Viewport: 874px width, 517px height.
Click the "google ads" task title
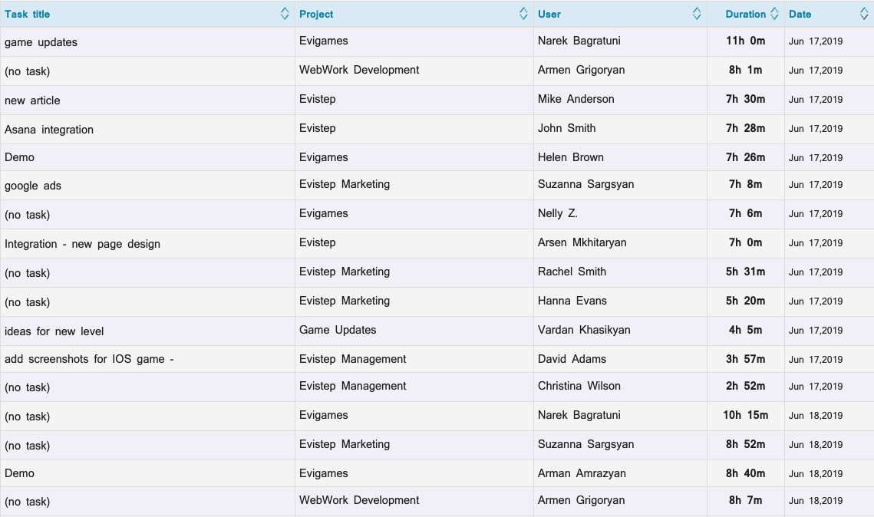coord(33,186)
